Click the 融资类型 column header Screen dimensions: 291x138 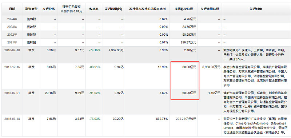[31, 9]
